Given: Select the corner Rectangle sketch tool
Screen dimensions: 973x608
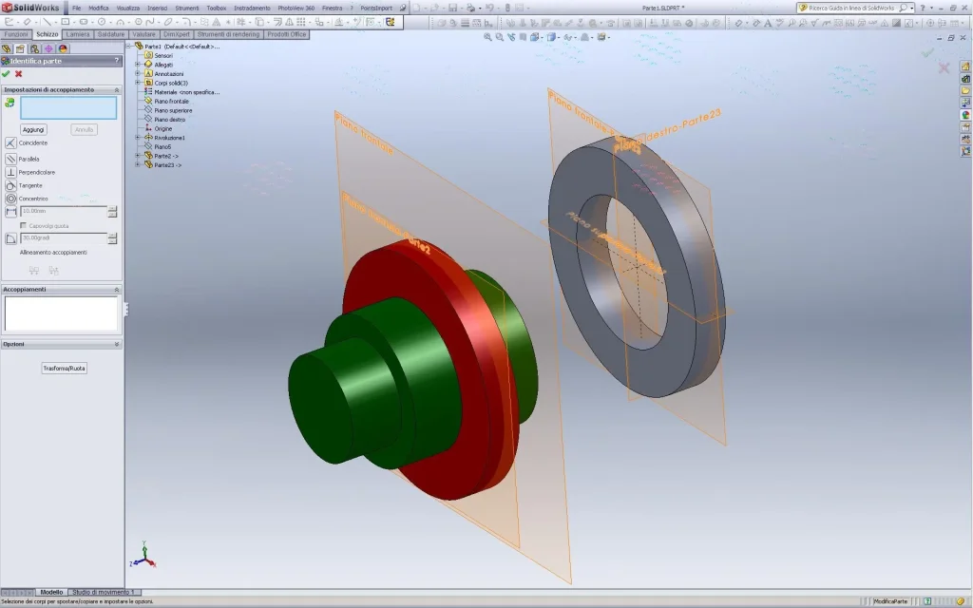Looking at the screenshot, I should (x=65, y=22).
